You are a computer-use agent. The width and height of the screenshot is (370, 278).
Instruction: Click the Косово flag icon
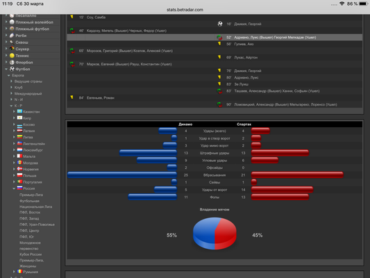tap(19, 125)
